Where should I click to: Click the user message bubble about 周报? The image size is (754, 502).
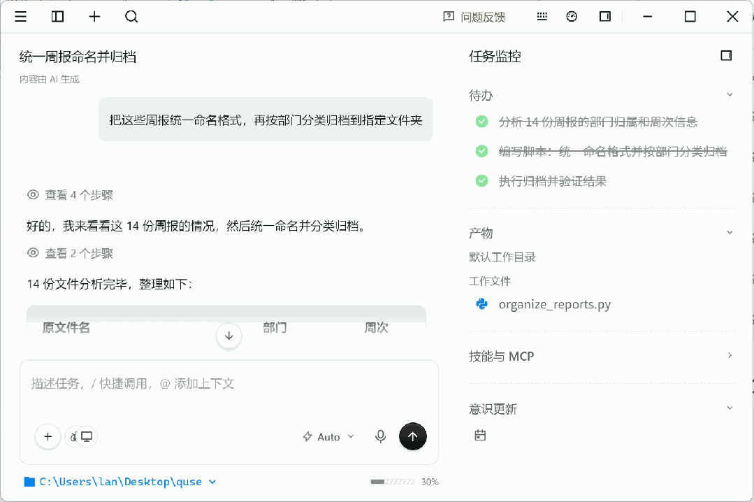pos(266,120)
